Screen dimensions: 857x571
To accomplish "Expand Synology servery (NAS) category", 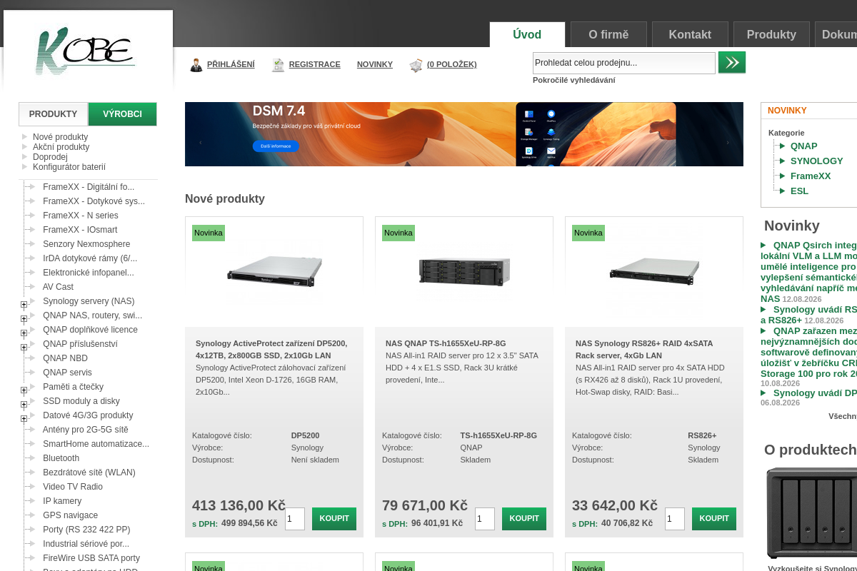I will tap(24, 305).
